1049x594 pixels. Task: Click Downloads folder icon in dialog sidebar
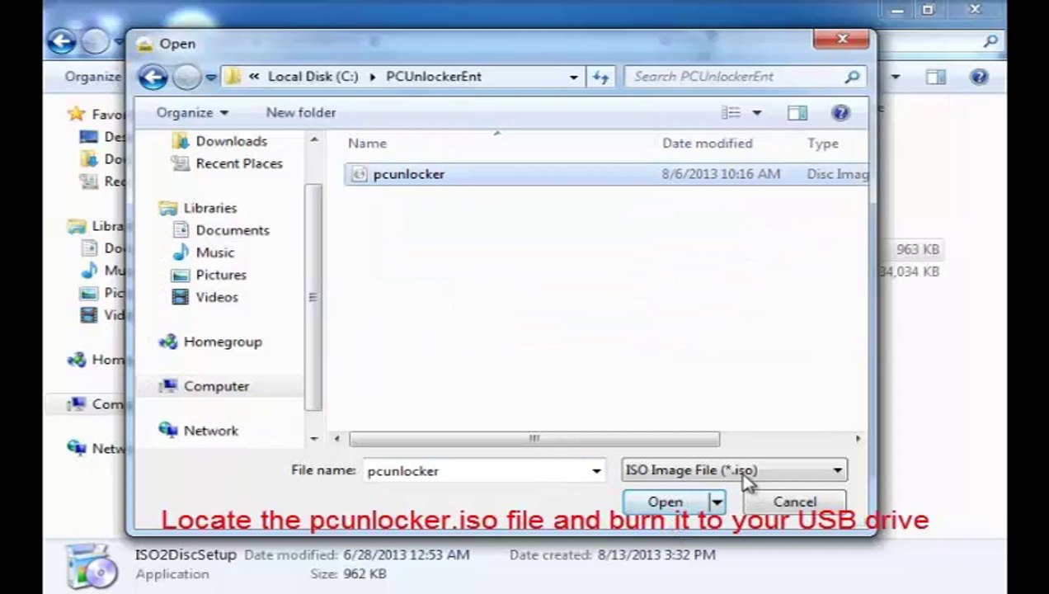pos(181,141)
